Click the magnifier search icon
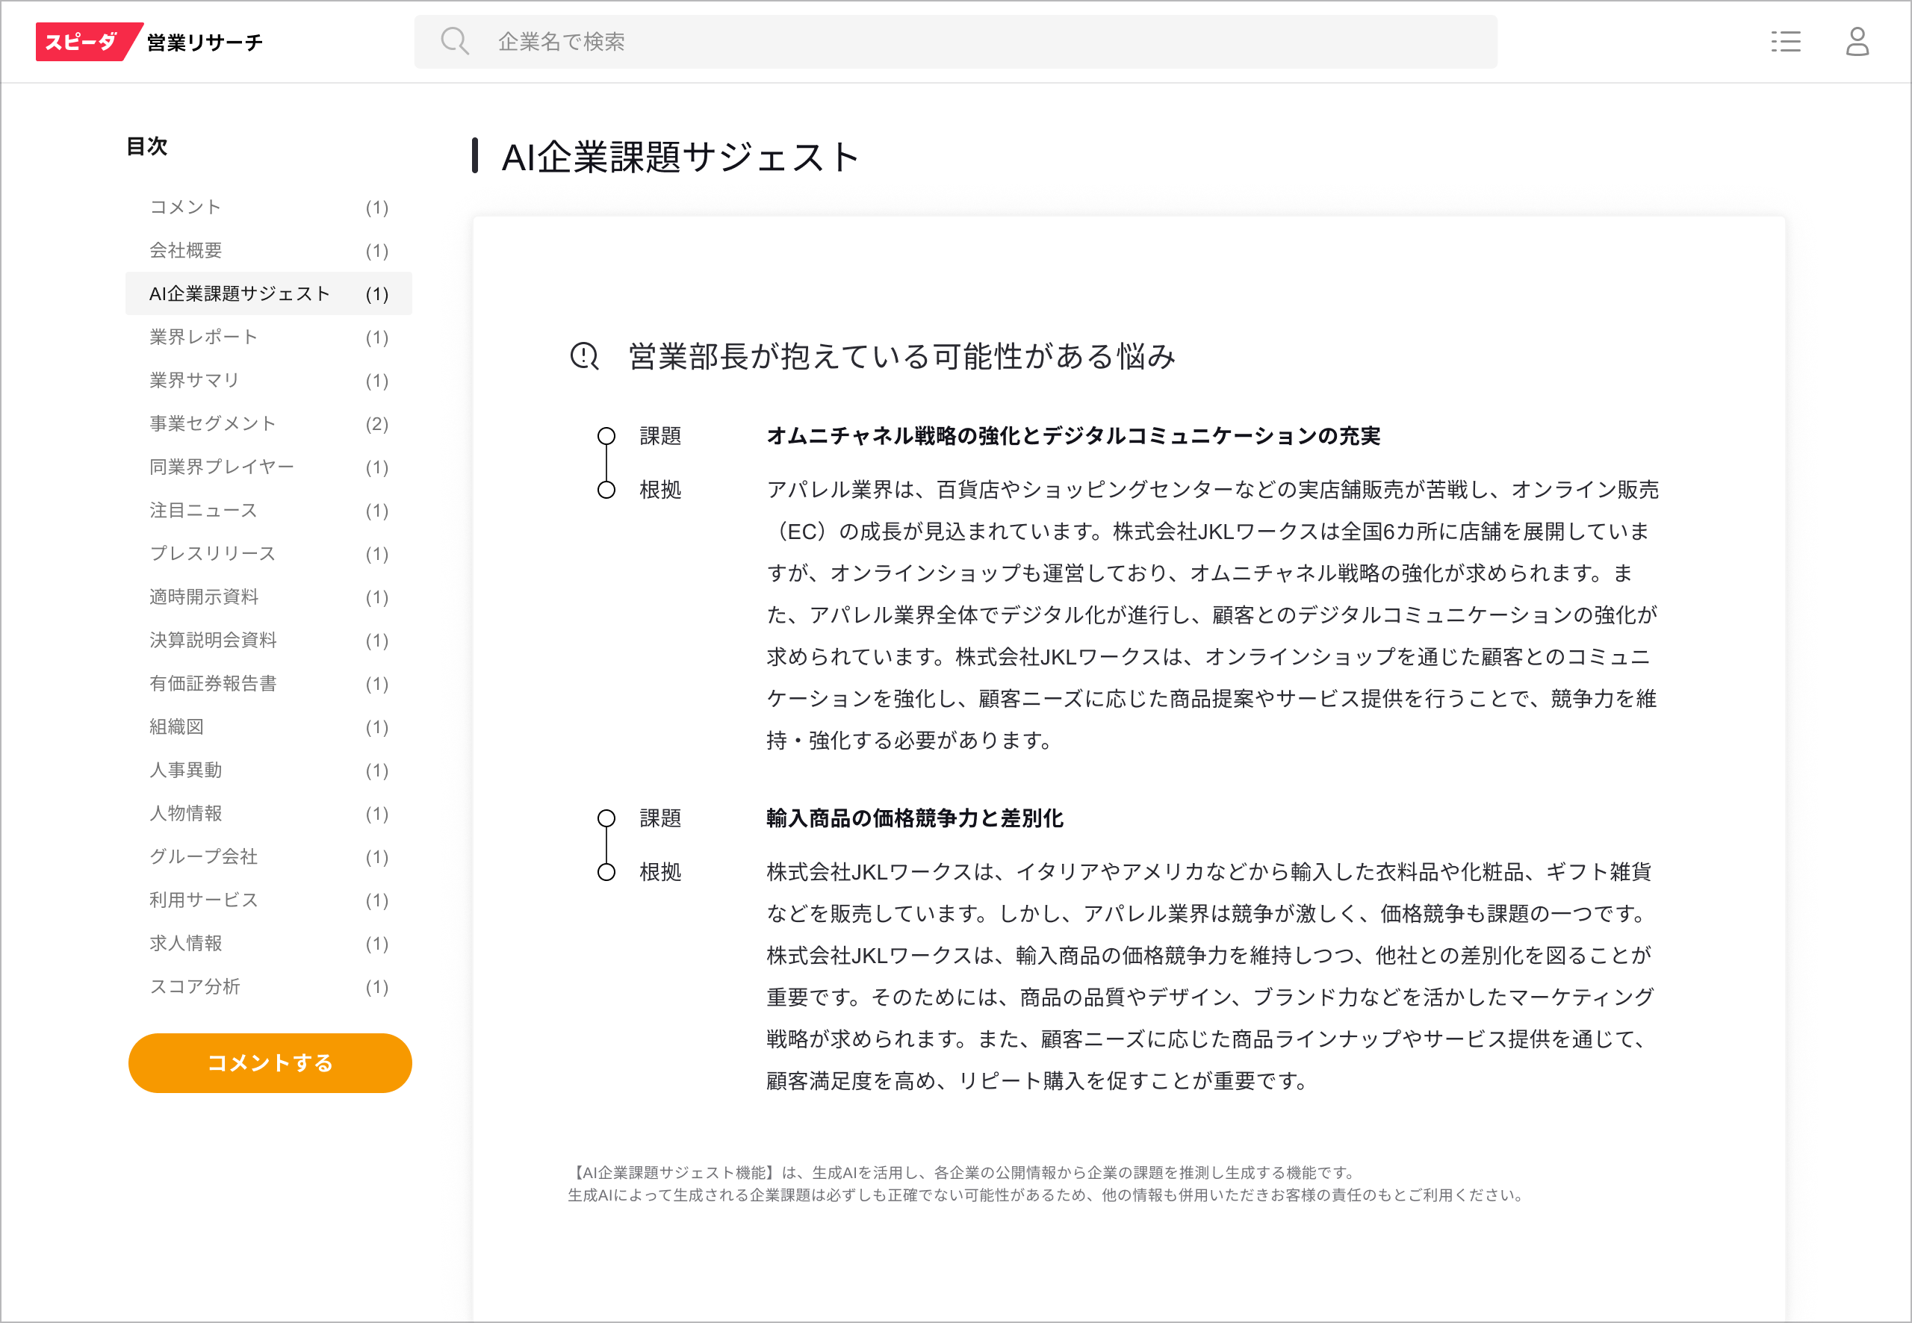 454,42
